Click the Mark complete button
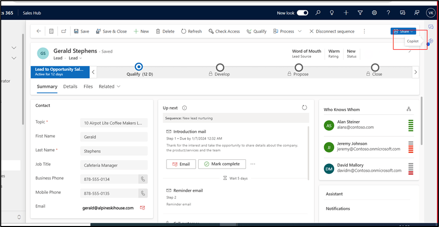Viewport: 439px width, 227px height. pos(222,164)
